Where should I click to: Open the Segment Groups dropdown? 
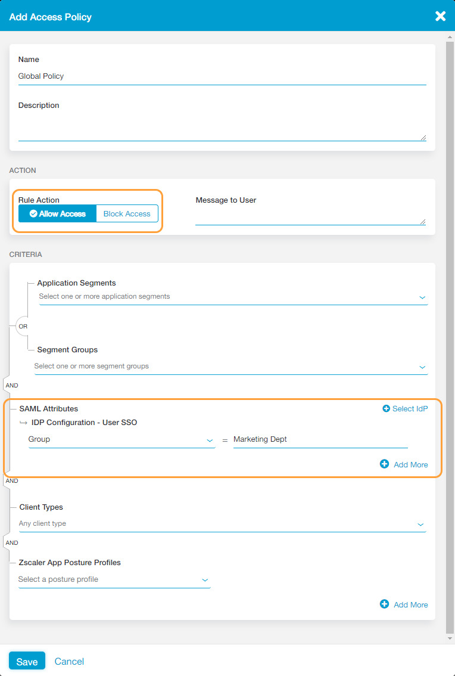click(x=230, y=367)
